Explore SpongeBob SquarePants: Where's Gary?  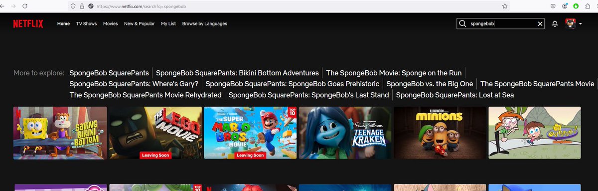(x=134, y=84)
